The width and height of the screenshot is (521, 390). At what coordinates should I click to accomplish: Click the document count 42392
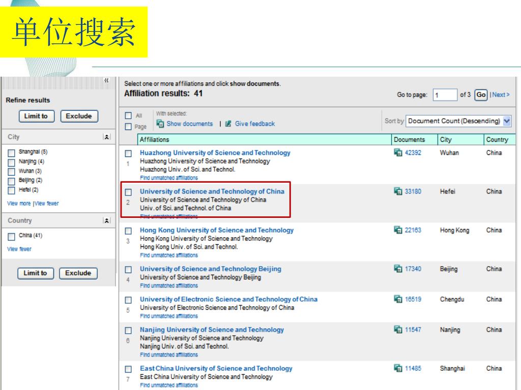click(x=413, y=153)
